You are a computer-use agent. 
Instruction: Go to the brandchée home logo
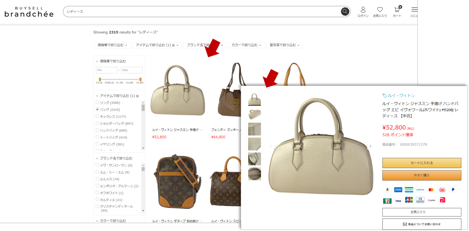click(x=29, y=12)
